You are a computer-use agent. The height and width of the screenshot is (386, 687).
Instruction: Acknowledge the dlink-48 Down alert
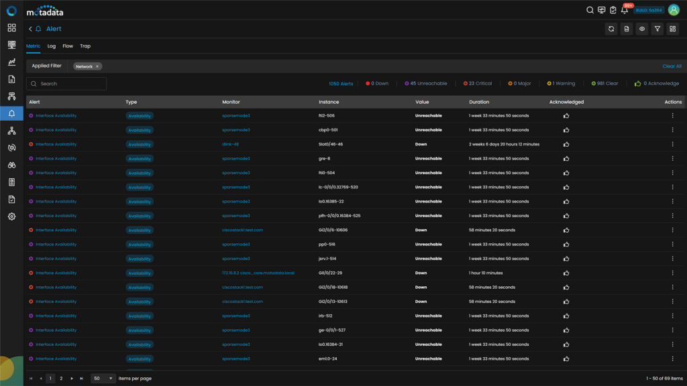click(566, 144)
